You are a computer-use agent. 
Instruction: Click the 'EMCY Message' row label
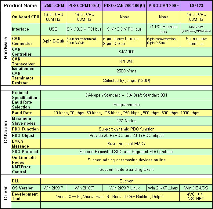pyautogui.click(x=26, y=144)
